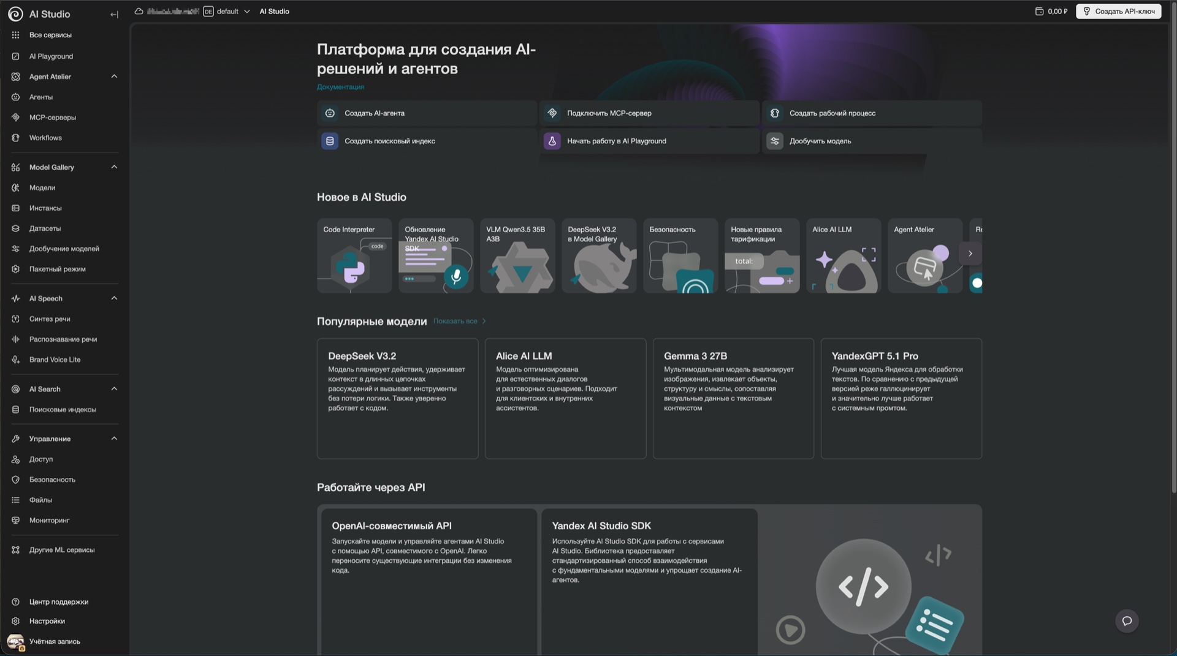The height and width of the screenshot is (656, 1177).
Task: Click the AI Playground sidebar icon
Action: [16, 56]
